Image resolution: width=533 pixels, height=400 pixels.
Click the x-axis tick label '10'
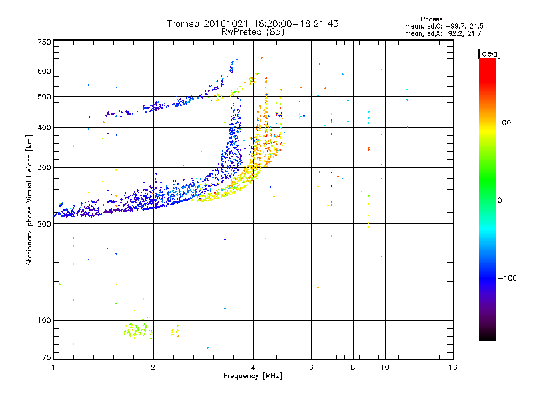coord(385,367)
